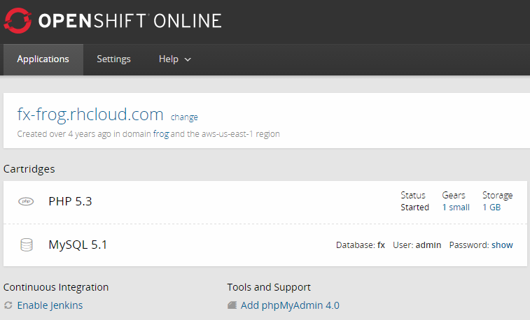The image size is (530, 320).
Task: Click the PHP cartridge icon
Action: click(26, 201)
